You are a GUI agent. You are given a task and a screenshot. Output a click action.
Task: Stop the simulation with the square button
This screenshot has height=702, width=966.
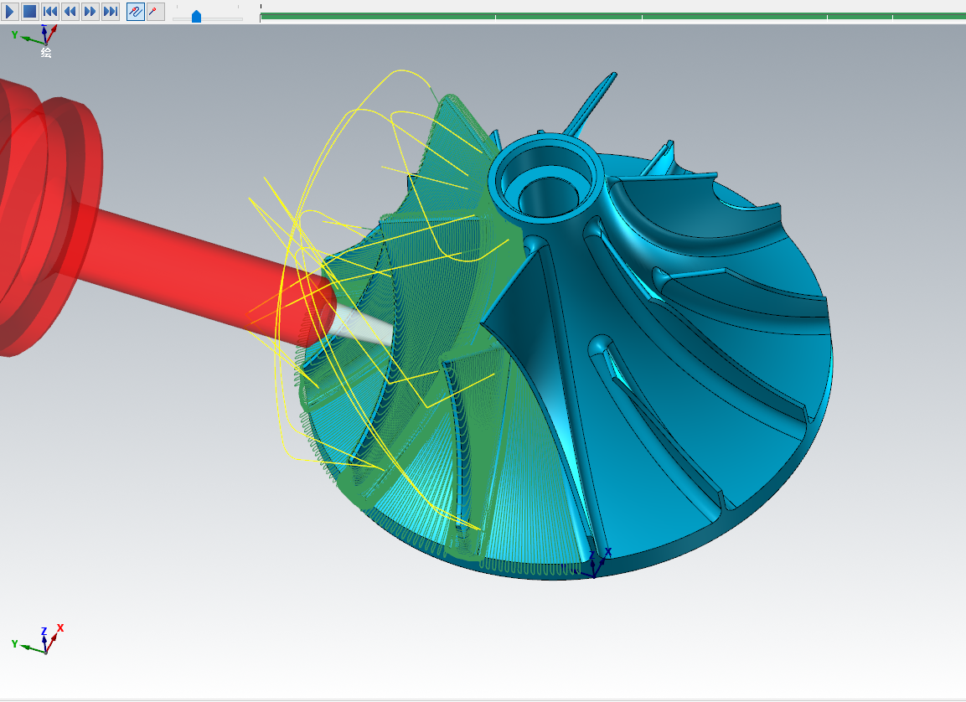point(29,12)
